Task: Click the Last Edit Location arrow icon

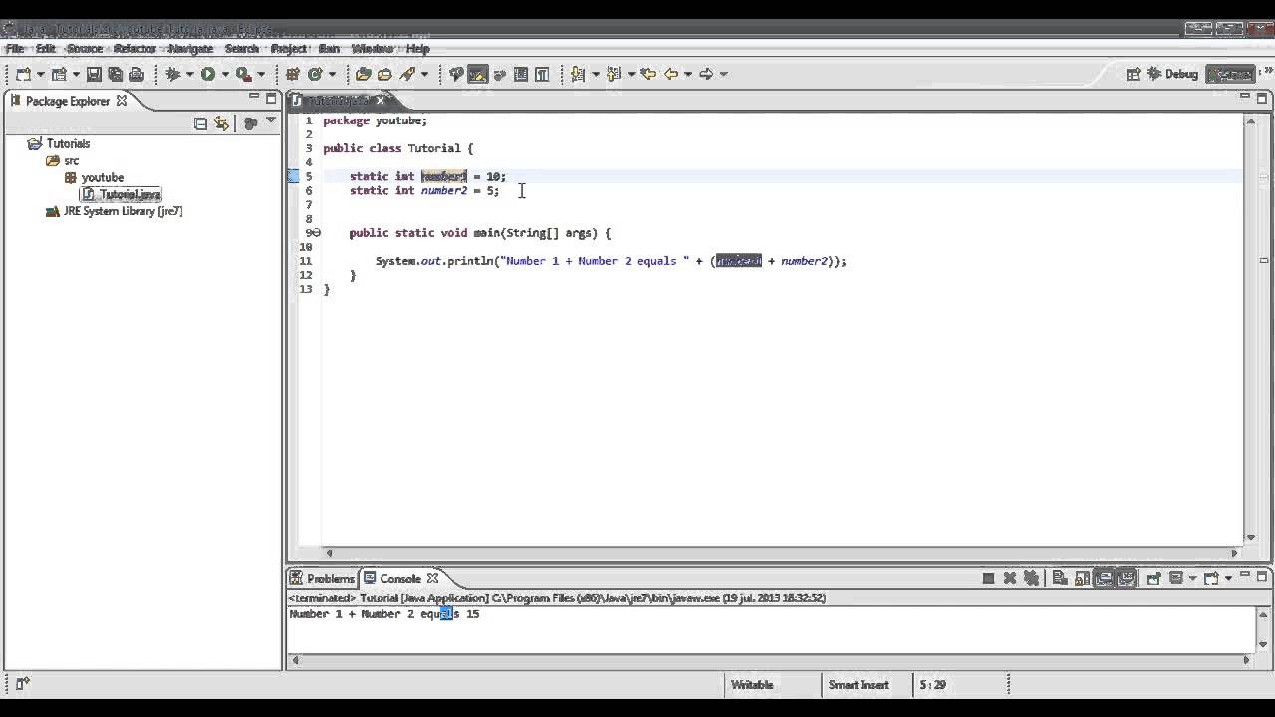Action: tap(649, 74)
